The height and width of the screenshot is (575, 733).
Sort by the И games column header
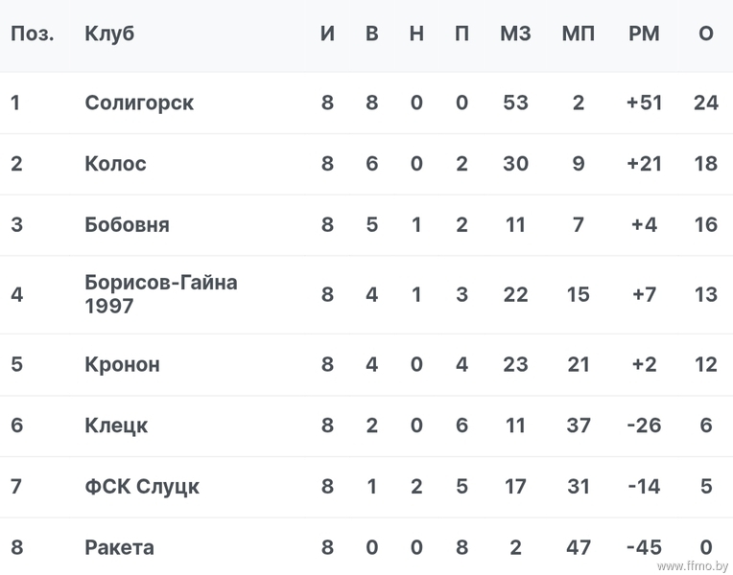click(x=327, y=34)
